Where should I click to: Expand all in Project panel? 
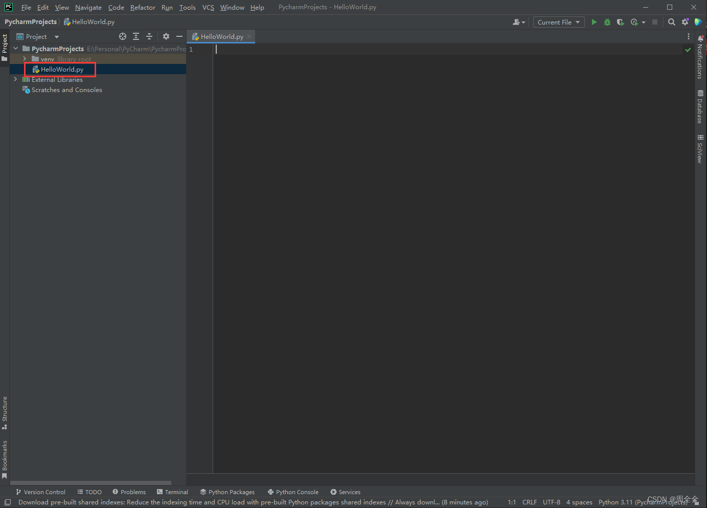tap(136, 36)
